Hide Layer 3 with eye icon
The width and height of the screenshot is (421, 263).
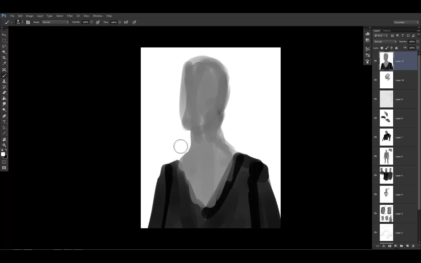pos(375,213)
